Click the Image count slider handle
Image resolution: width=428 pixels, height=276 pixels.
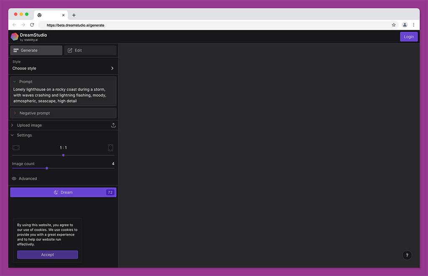47,168
